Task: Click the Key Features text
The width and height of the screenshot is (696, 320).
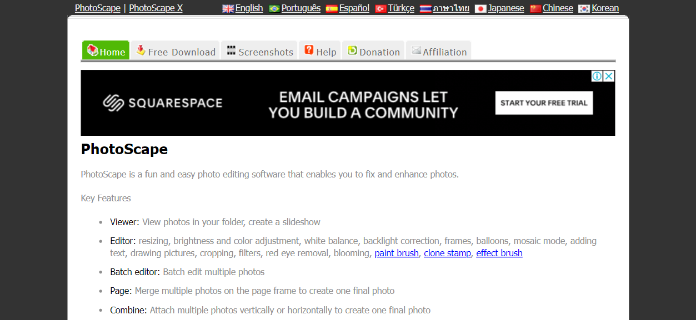Action: tap(106, 198)
